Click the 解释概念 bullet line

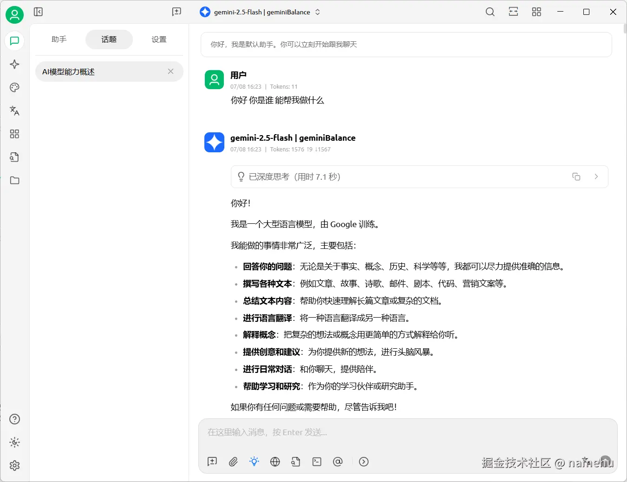pyautogui.click(x=352, y=335)
